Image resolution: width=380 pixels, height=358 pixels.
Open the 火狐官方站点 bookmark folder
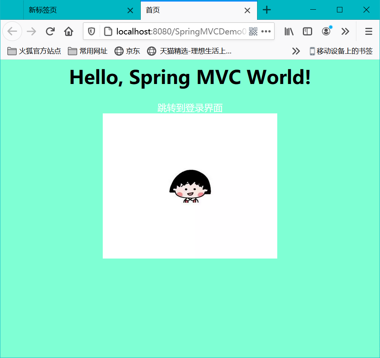(34, 51)
